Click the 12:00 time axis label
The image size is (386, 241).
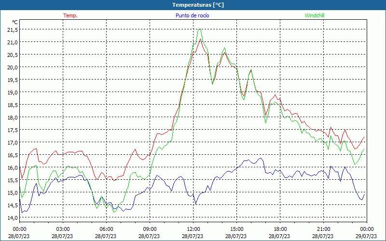(193, 229)
